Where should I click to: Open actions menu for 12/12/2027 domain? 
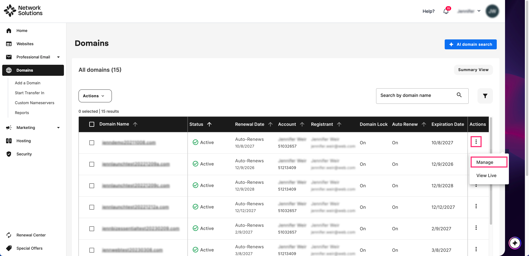476,206
